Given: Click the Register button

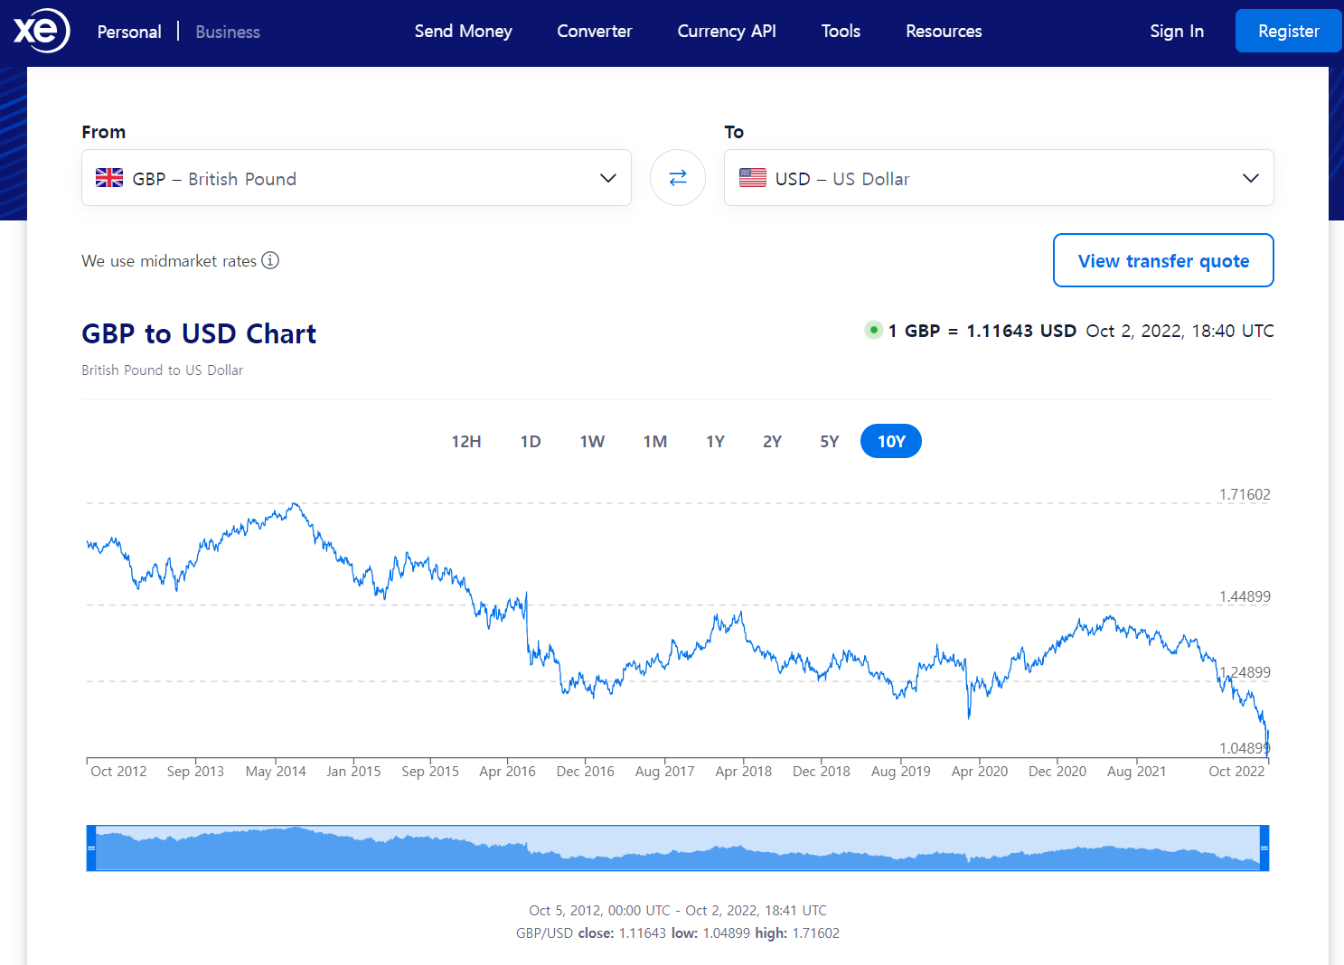Looking at the screenshot, I should [x=1288, y=31].
